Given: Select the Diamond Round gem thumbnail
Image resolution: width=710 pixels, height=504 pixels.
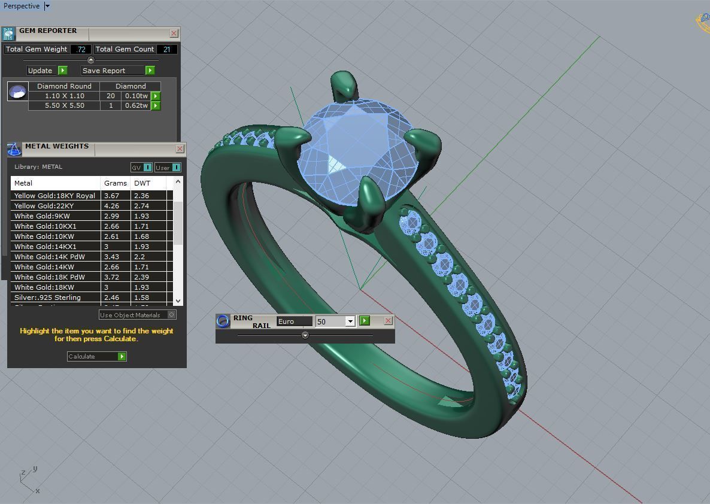Looking at the screenshot, I should pyautogui.click(x=17, y=91).
